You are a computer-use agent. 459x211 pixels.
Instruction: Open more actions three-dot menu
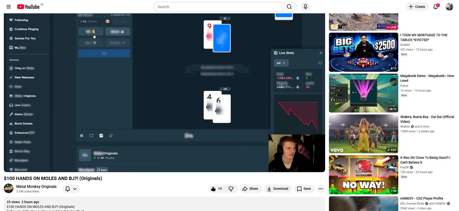(321, 188)
